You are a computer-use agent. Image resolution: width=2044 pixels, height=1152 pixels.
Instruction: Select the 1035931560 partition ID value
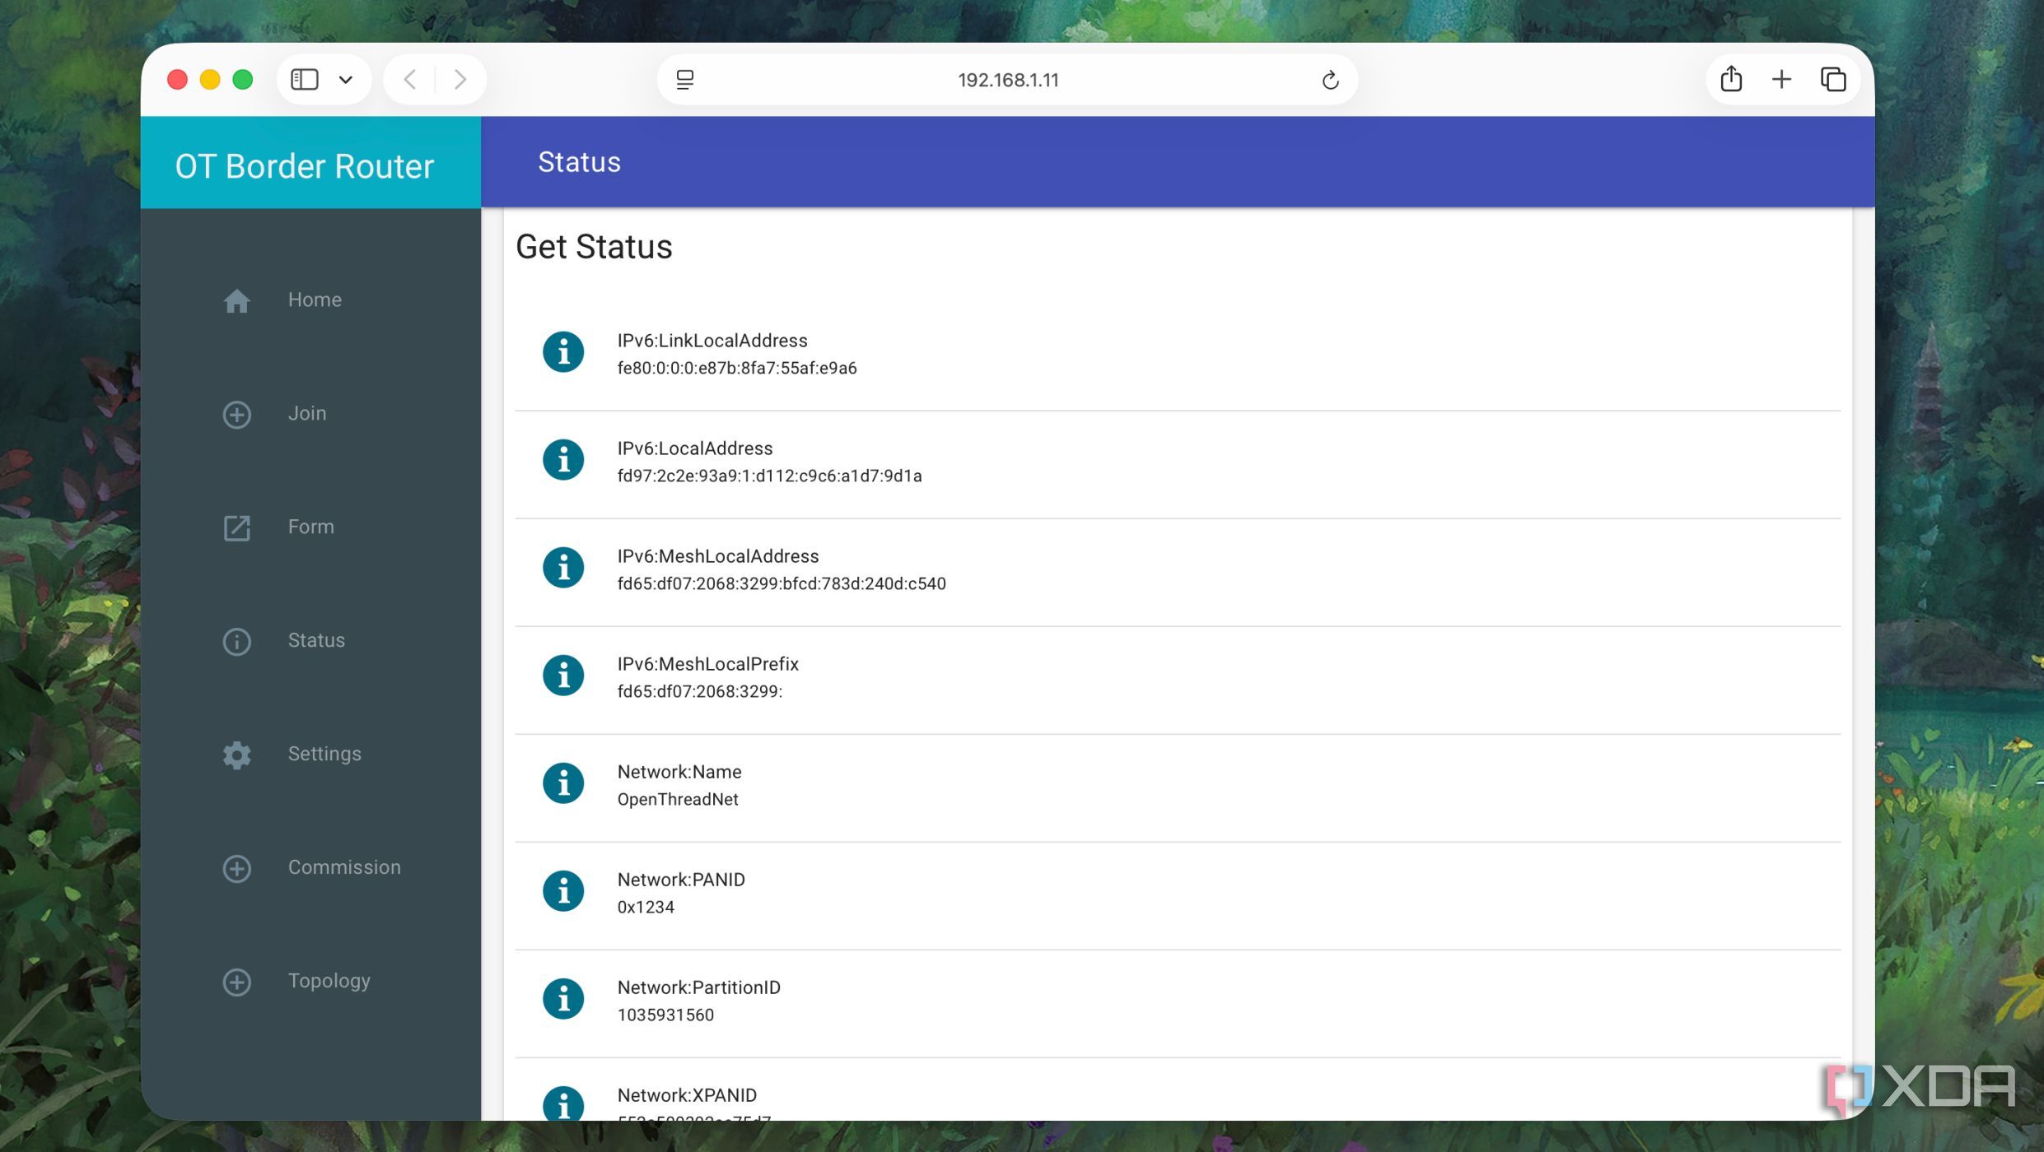[x=665, y=1015]
